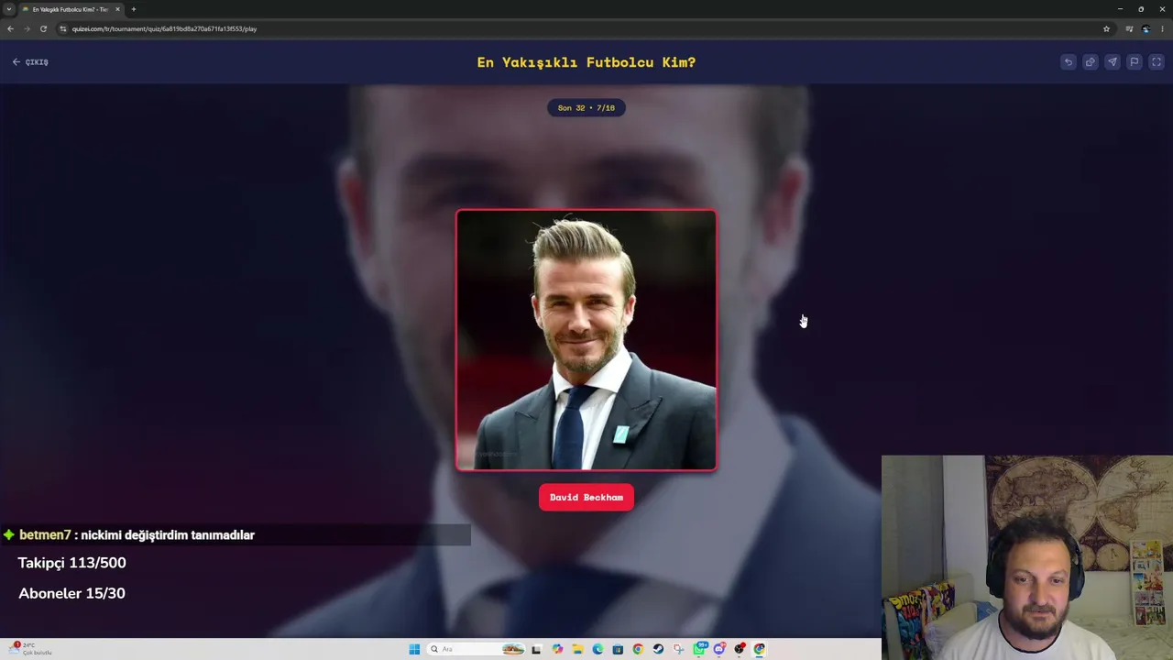
Task: Reload the page
Action: point(43,28)
